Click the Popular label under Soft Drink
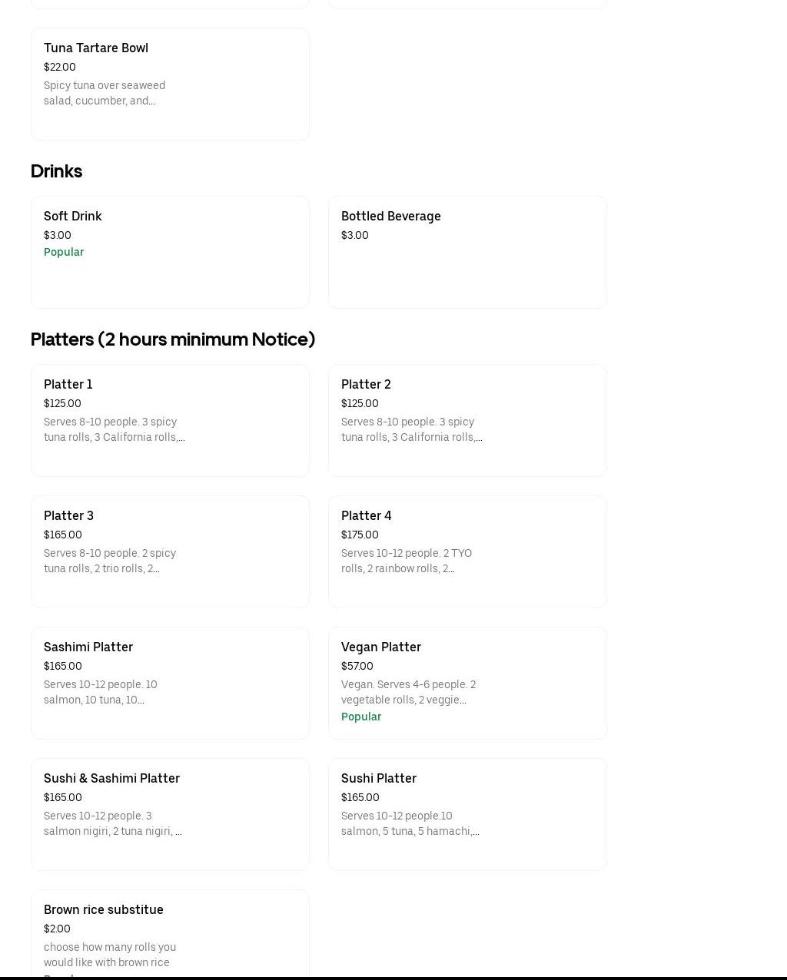This screenshot has height=980, width=787. 64,252
